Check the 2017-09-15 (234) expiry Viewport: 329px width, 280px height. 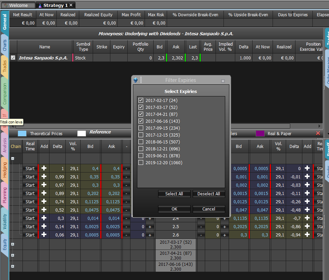141,128
